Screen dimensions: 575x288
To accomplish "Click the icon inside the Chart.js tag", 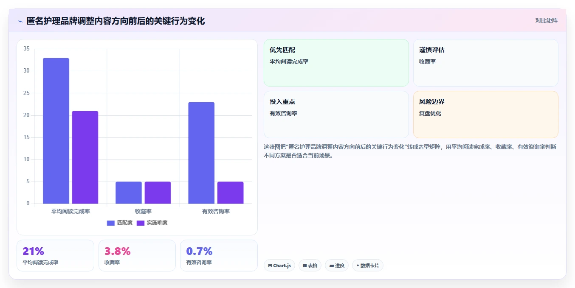I will click(270, 266).
